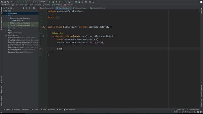Collapse the app module node
The height and width of the screenshot is (114, 203).
pos(4,11)
